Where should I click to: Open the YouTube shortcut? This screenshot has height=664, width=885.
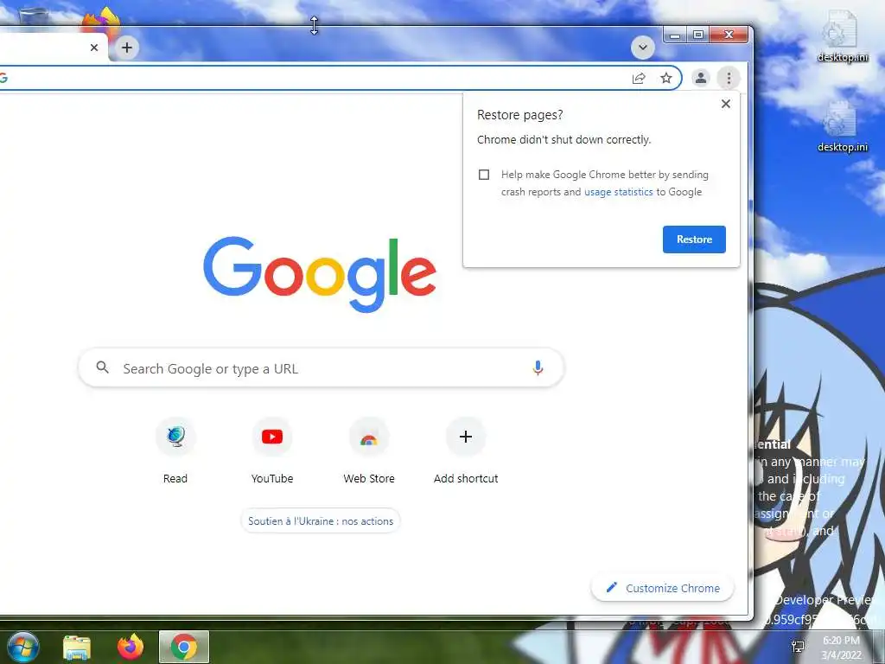[272, 451]
